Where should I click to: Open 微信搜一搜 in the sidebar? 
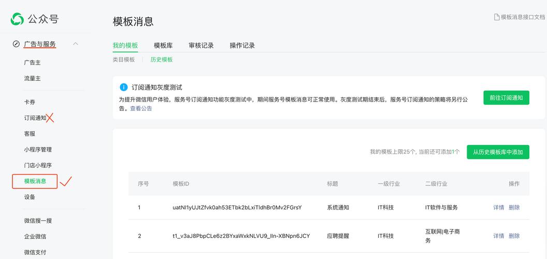(38, 221)
